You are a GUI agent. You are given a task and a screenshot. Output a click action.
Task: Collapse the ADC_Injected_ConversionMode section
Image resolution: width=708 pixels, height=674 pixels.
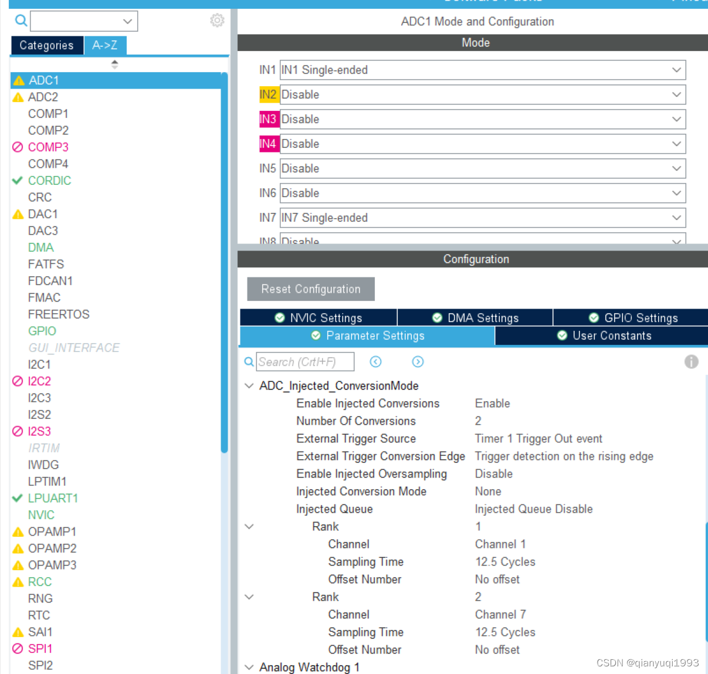(x=249, y=385)
